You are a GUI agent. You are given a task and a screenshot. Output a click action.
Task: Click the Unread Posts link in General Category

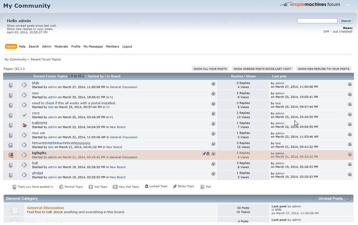(x=330, y=199)
